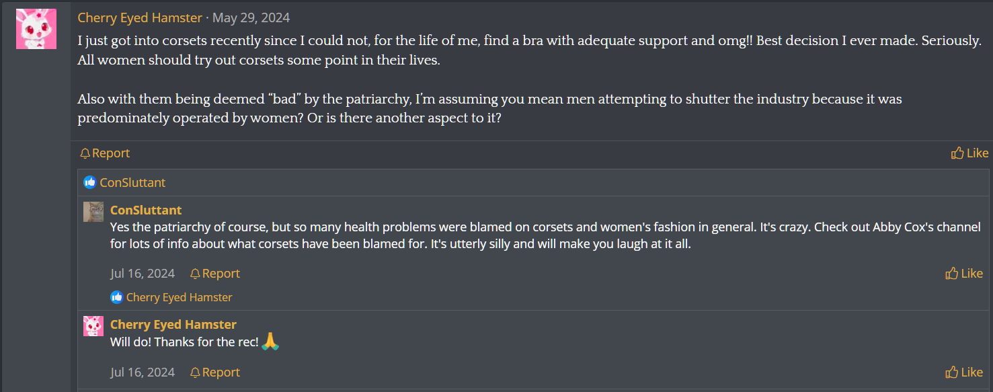The width and height of the screenshot is (993, 392).
Task: Click the bell icon to report main post
Action: click(85, 153)
